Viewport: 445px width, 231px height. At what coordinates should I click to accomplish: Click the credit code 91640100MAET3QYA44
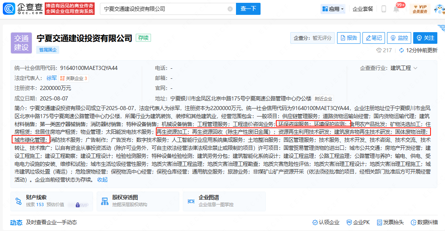89,68
